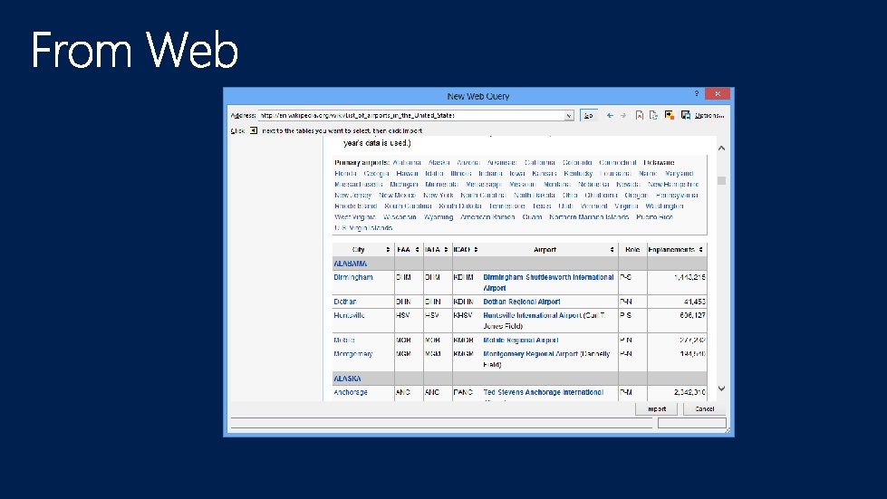
Task: Stop page loading using the red X icon
Action: (640, 115)
